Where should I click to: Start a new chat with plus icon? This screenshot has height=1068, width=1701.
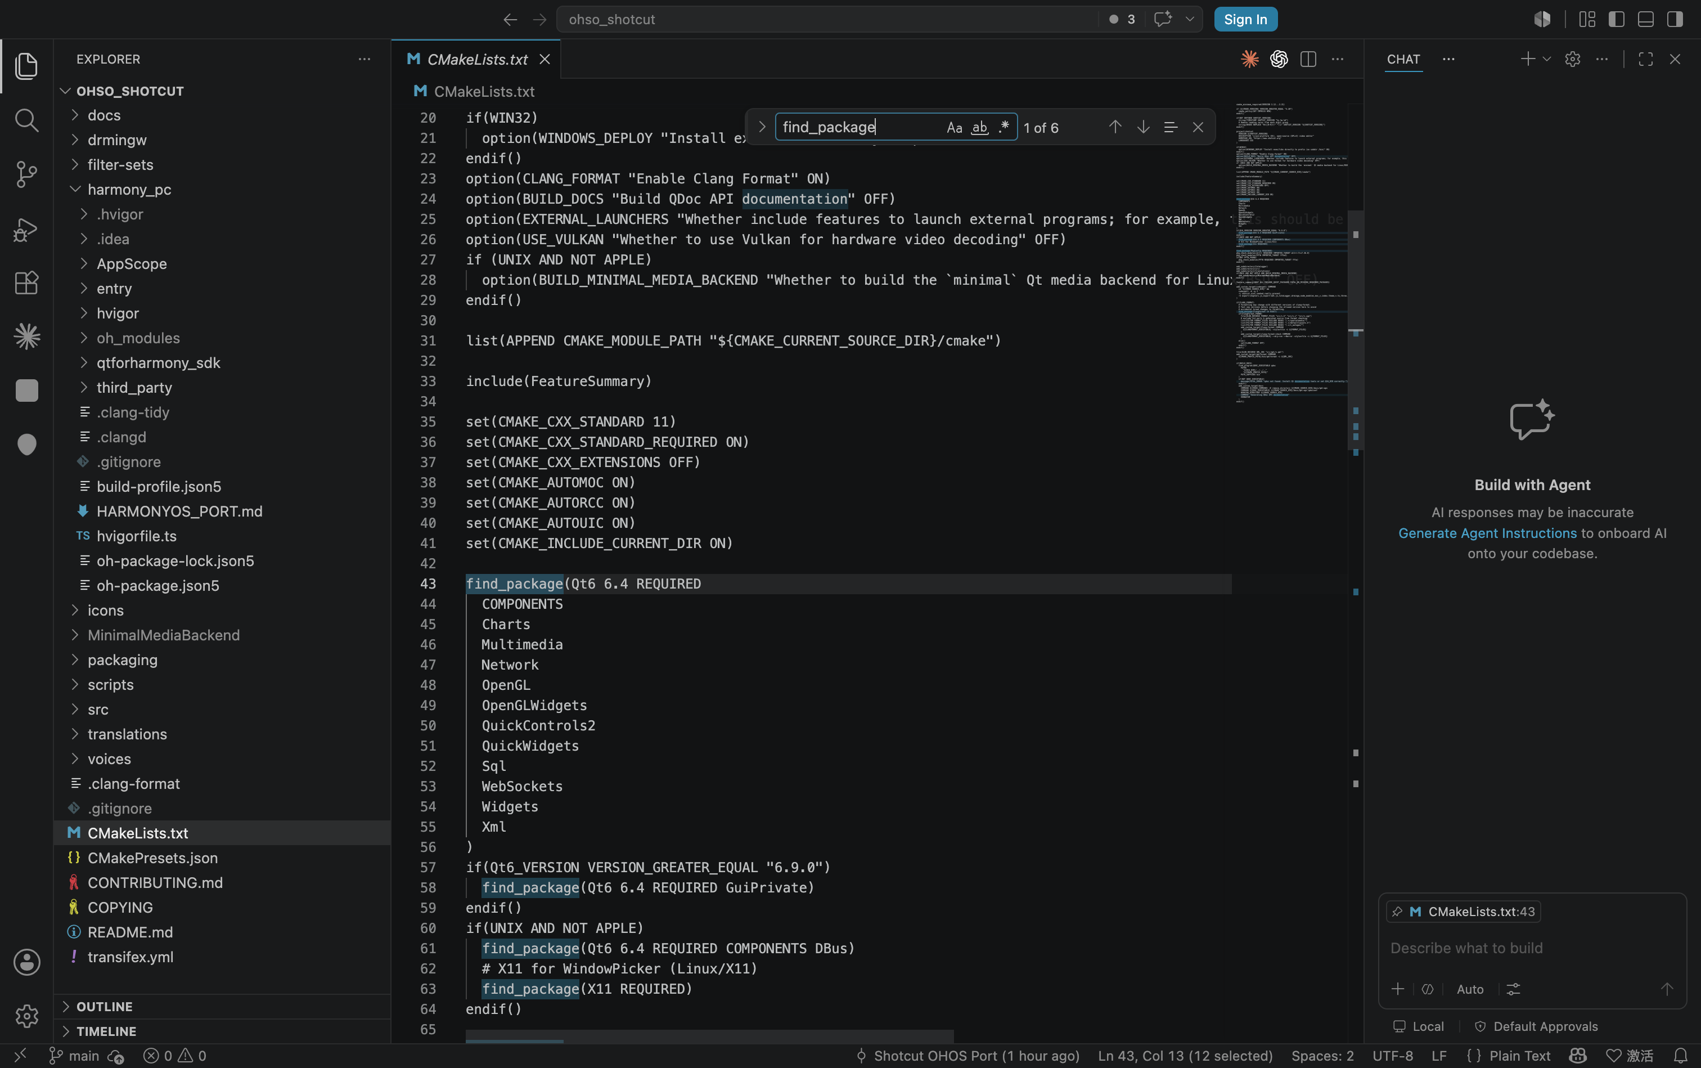tap(1527, 59)
